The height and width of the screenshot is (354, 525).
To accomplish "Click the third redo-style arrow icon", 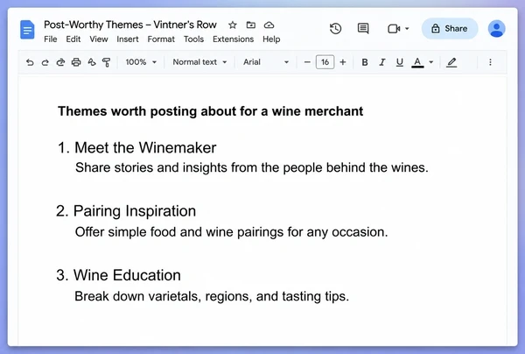I will tap(60, 62).
